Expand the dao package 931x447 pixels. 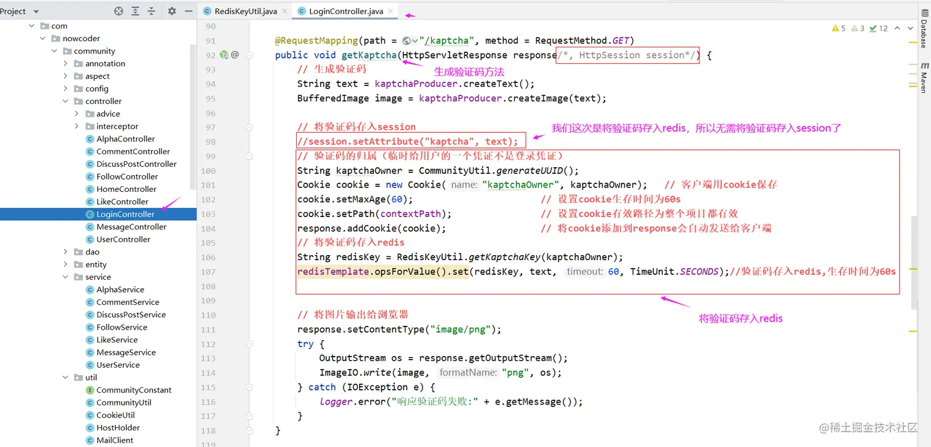[66, 251]
